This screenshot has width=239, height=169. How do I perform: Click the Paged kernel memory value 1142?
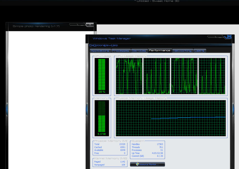tap(123, 162)
